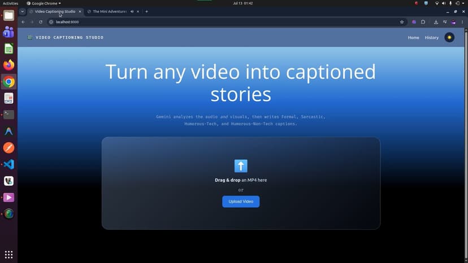Viewport: 468px width, 263px height.
Task: Close The Mini Adventures tab
Action: [x=138, y=11]
